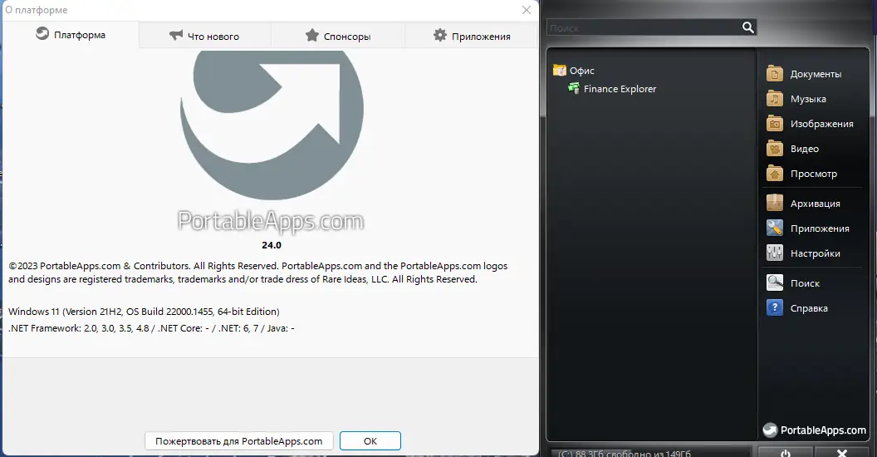
Task: Click the copyright notice text
Action: point(257,273)
